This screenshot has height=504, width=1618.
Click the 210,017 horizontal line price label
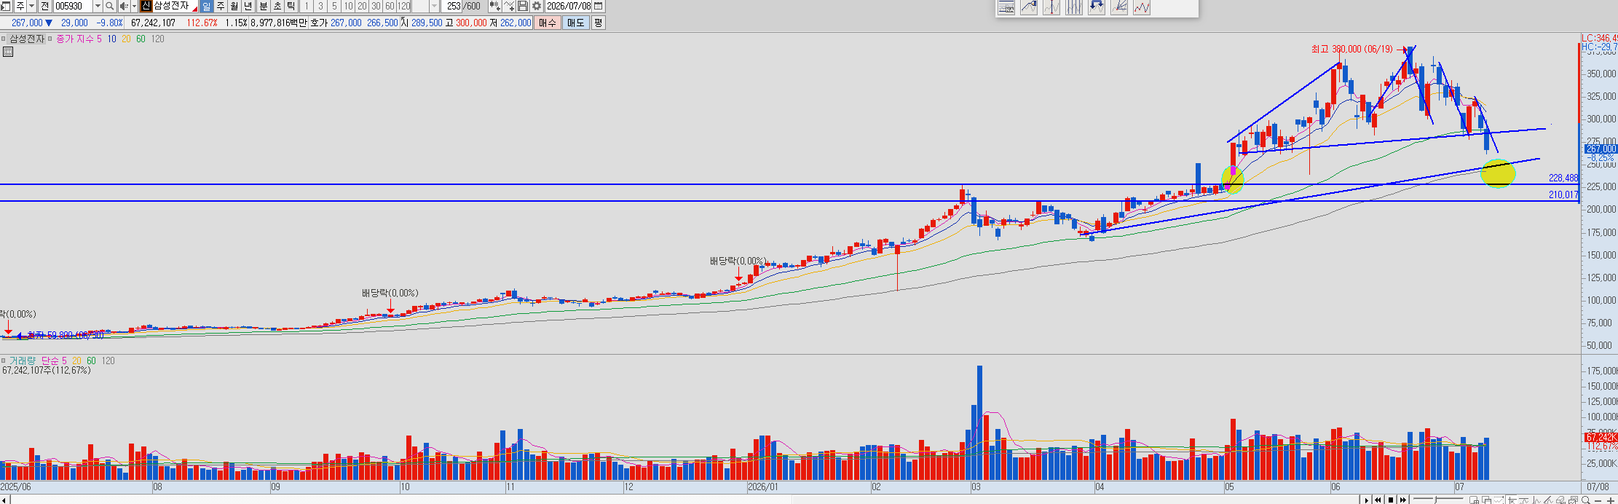click(x=1563, y=194)
